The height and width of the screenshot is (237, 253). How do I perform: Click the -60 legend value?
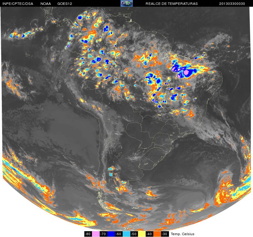[x=119, y=234]
